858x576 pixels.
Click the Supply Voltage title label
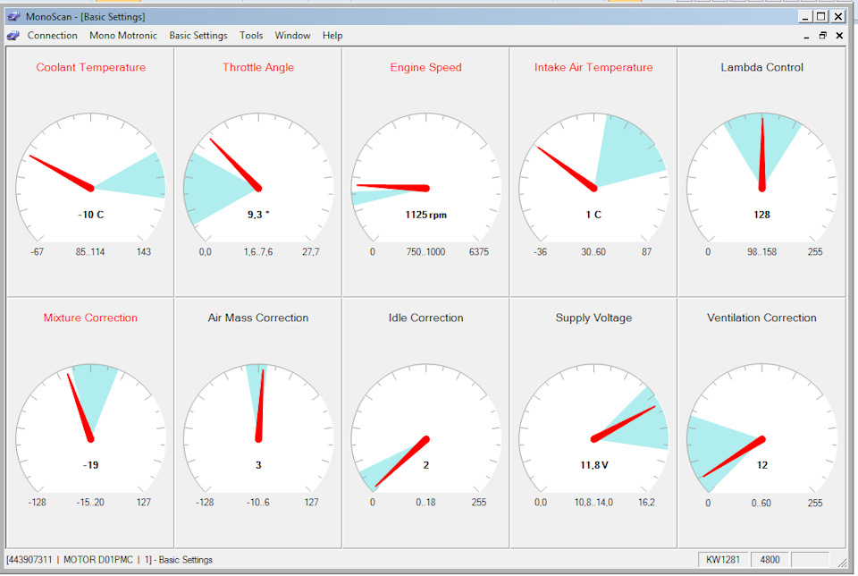coord(593,318)
